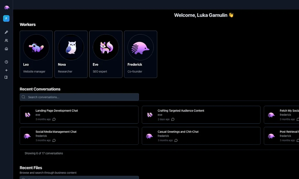This screenshot has height=179, width=299.
Task: Toggle the panel layout icon at sidebar bottom
Action: click(6, 77)
